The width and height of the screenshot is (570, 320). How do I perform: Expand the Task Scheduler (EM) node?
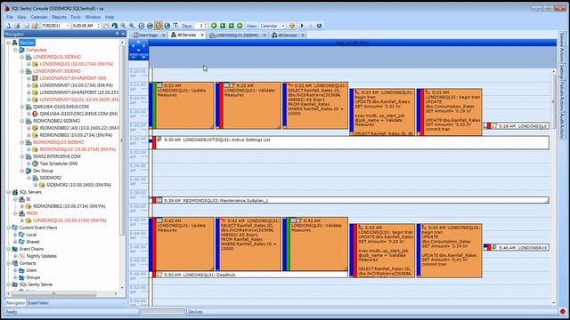[29, 164]
